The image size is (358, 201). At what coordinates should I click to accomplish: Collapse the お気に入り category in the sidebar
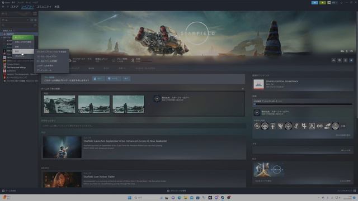(7, 31)
